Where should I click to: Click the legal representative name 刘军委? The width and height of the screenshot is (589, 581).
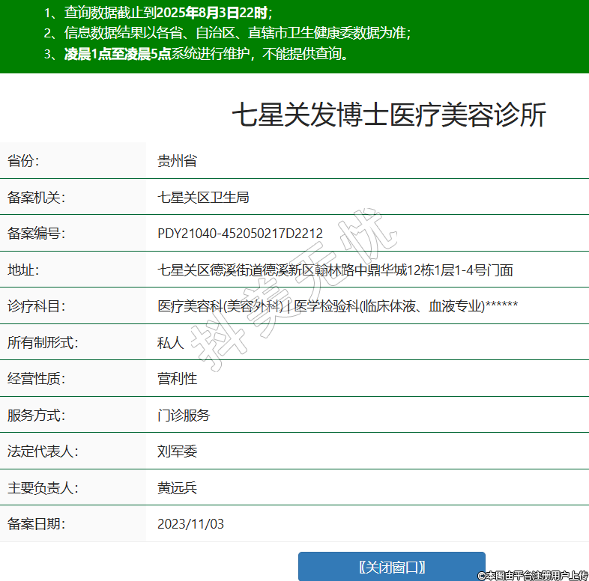pyautogui.click(x=177, y=451)
